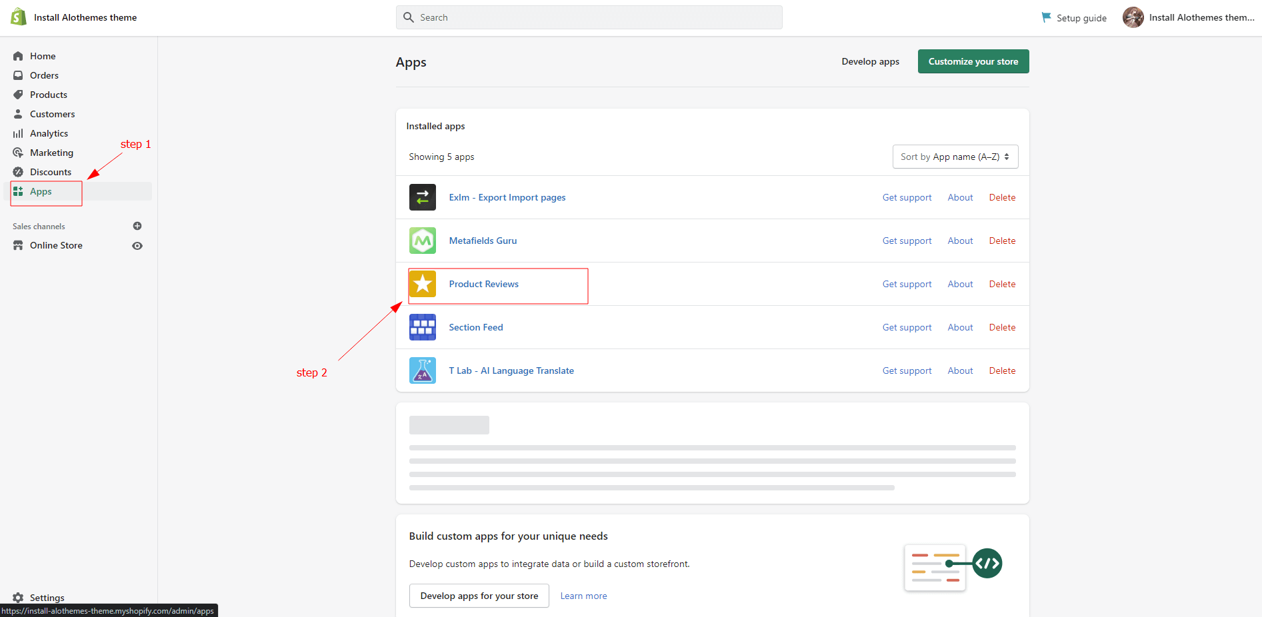Click the Section Feed app icon
This screenshot has height=617, width=1262.
(x=422, y=327)
